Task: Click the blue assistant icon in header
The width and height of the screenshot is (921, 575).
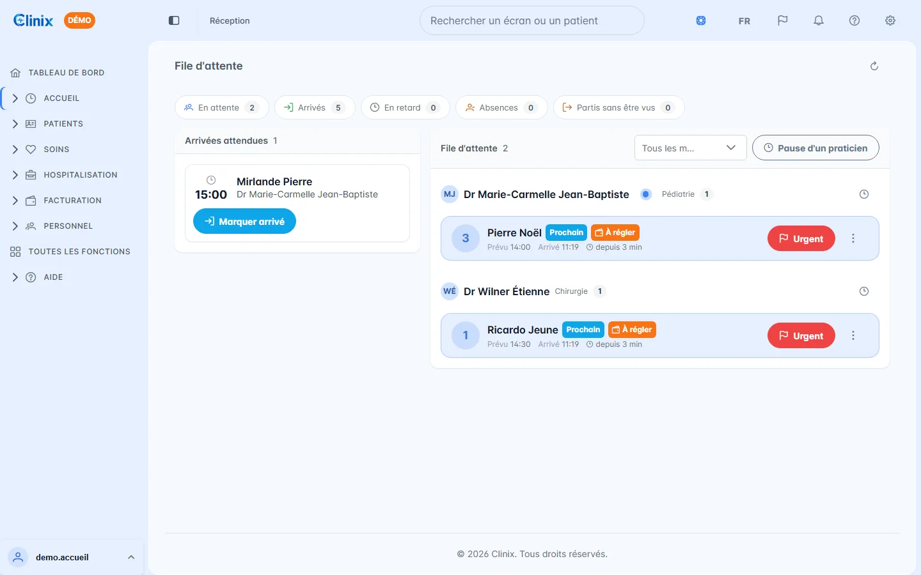Action: [701, 20]
